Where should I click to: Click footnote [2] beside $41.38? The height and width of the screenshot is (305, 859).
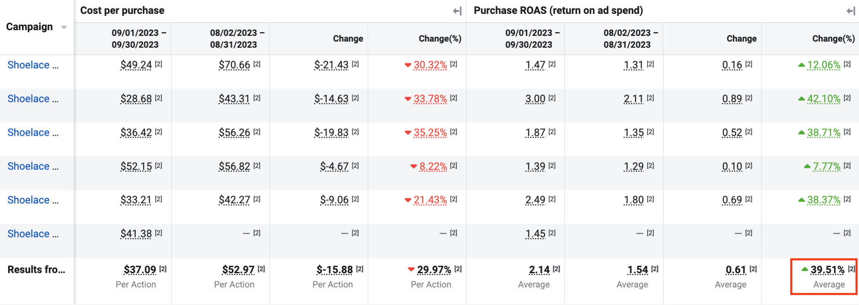(159, 233)
